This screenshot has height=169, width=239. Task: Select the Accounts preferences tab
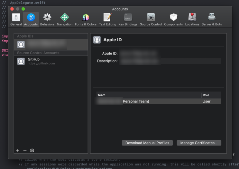tap(31, 20)
